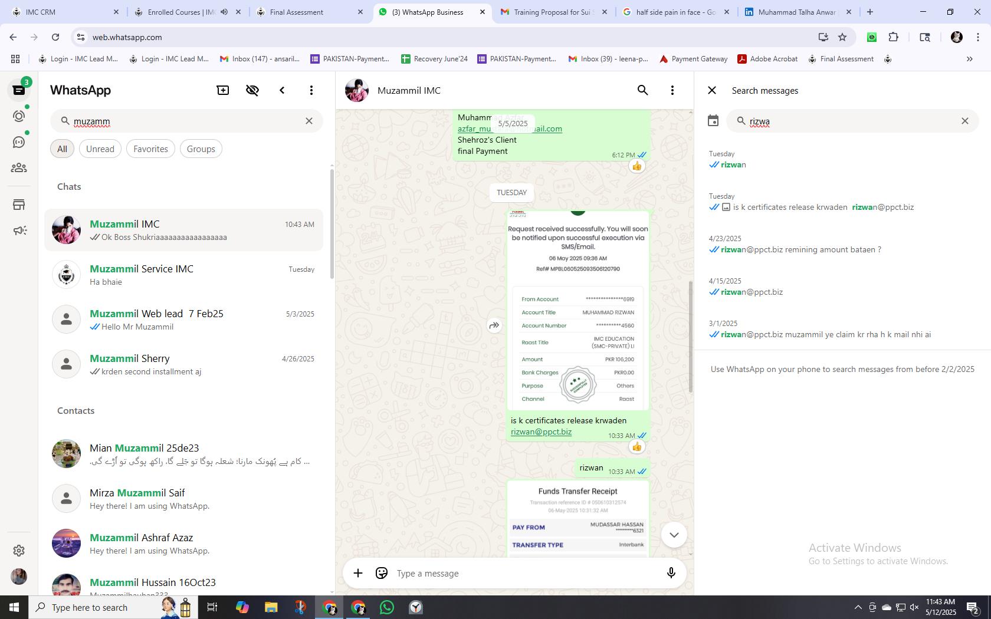
Task: Show hidden system tray icons chevron
Action: pos(858,607)
